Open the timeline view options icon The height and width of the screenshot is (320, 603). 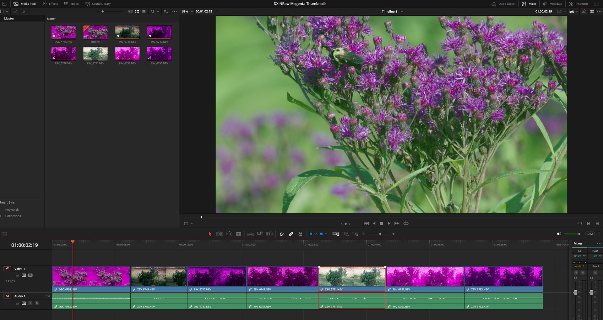coord(4,234)
